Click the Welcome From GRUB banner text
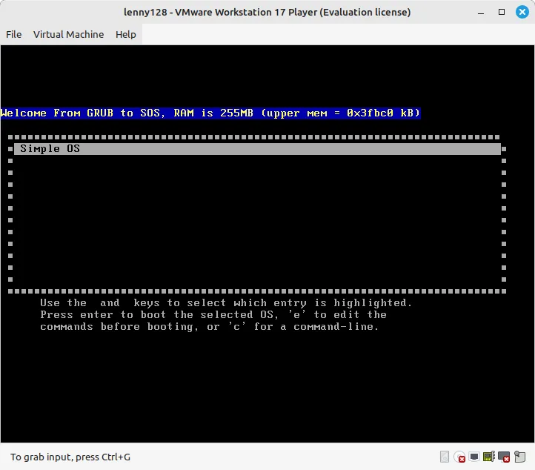 tap(210, 113)
